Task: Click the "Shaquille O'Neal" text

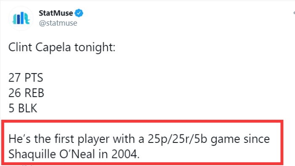Action: click(52, 154)
